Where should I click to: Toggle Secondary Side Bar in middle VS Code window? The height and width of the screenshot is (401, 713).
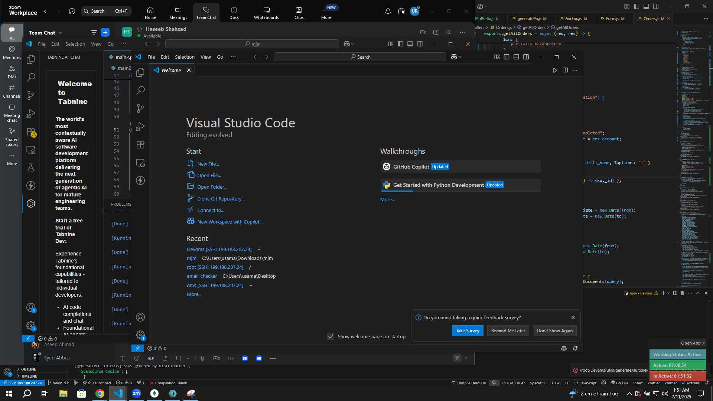(420, 44)
